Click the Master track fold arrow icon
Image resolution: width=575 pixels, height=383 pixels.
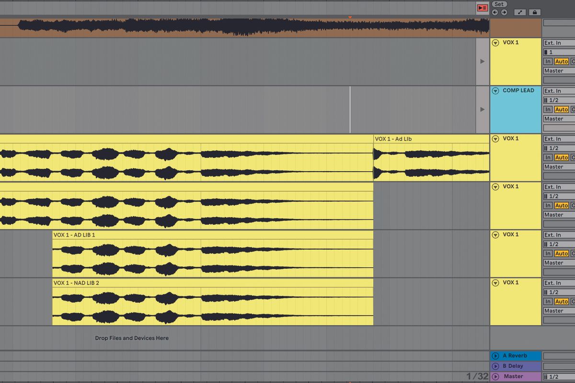pos(496,376)
